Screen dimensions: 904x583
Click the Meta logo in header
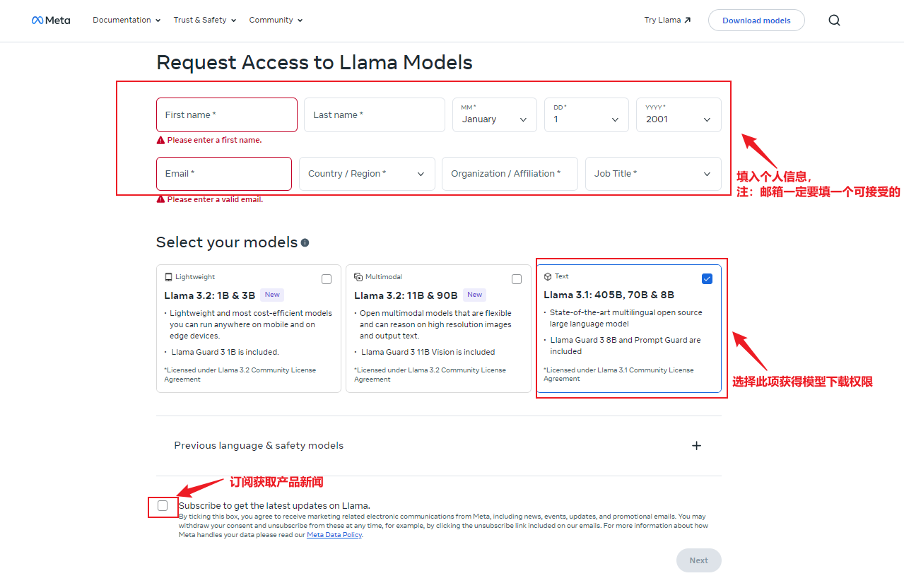[x=51, y=20]
